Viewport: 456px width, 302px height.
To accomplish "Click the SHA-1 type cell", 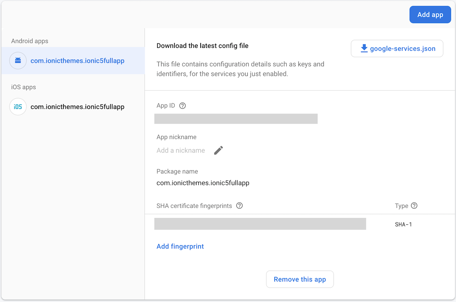I will pyautogui.click(x=404, y=224).
